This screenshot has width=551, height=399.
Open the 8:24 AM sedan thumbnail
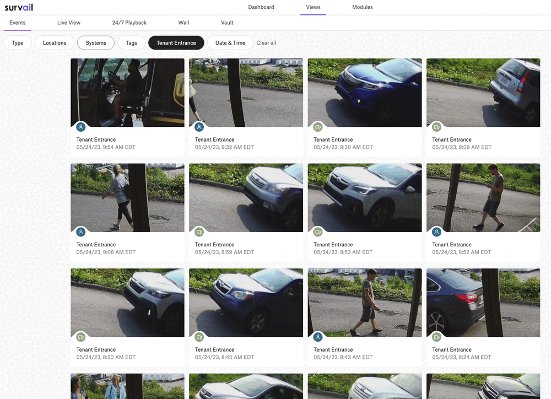tap(483, 303)
